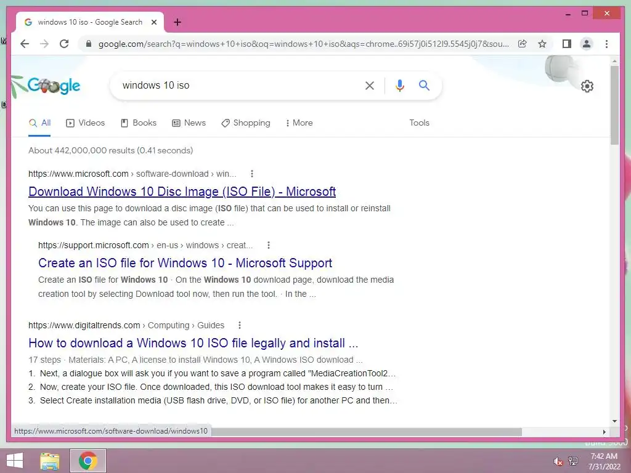Image resolution: width=631 pixels, height=473 pixels.
Task: Clear the search box with the X
Action: pyautogui.click(x=370, y=85)
